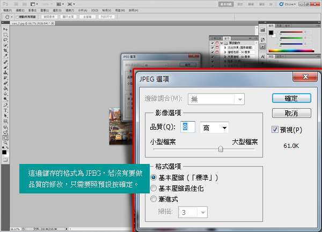Toggle the 預視(P) preview checkbox
Image resolution: width=322 pixels, height=232 pixels.
(275, 130)
